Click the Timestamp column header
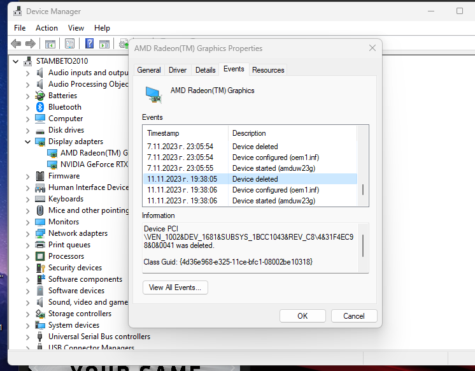Image resolution: width=475 pixels, height=371 pixels. [185, 133]
